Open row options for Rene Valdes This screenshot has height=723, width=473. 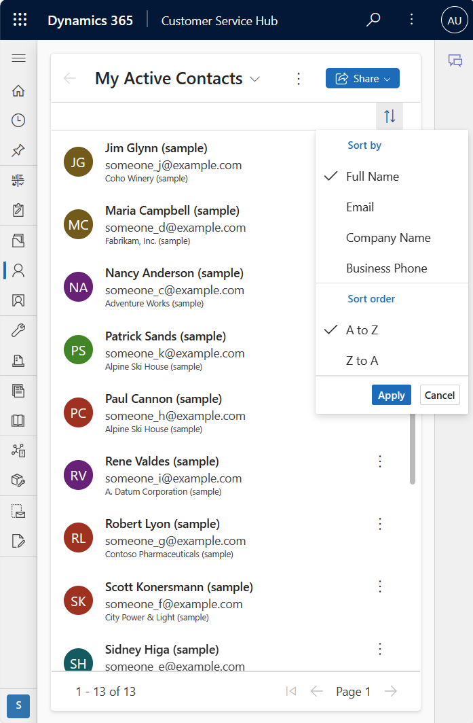tap(380, 461)
